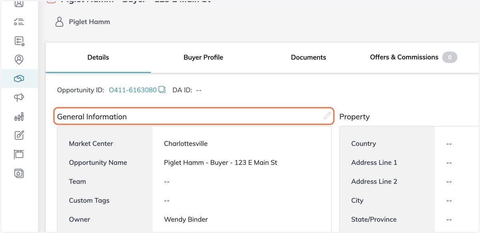The height and width of the screenshot is (233, 480).
Task: Click the Offers count badge showing 0
Action: tap(450, 57)
